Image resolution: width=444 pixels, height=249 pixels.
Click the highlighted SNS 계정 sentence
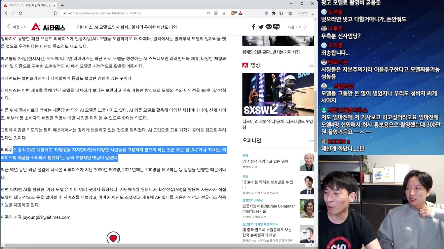point(114,154)
